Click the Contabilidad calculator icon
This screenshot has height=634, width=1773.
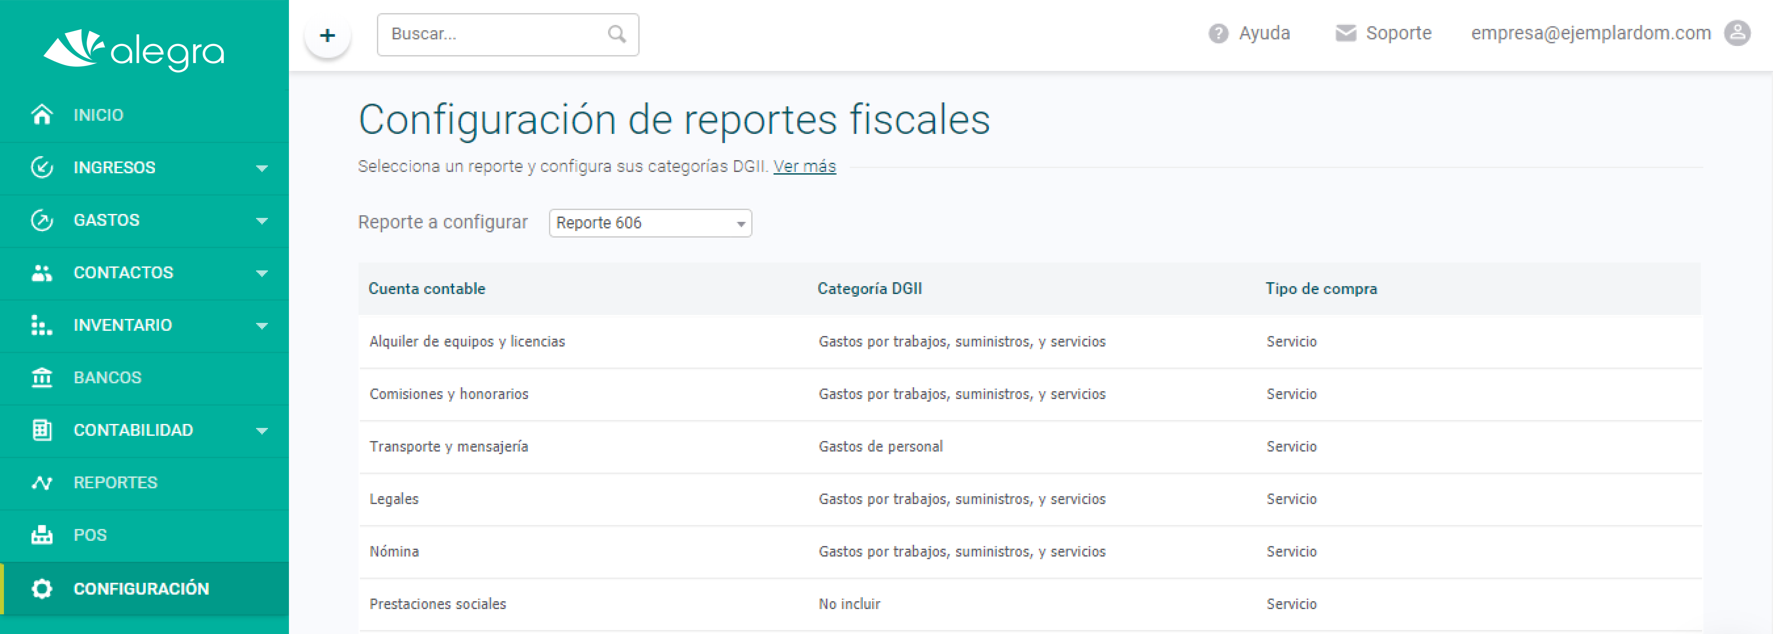coord(42,430)
